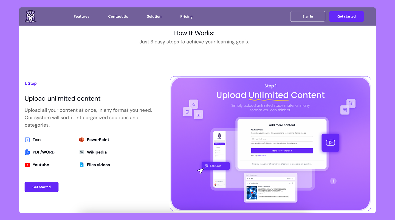Click Get started in the navigation bar
Viewport: 395px width, 220px height.
[346, 16]
